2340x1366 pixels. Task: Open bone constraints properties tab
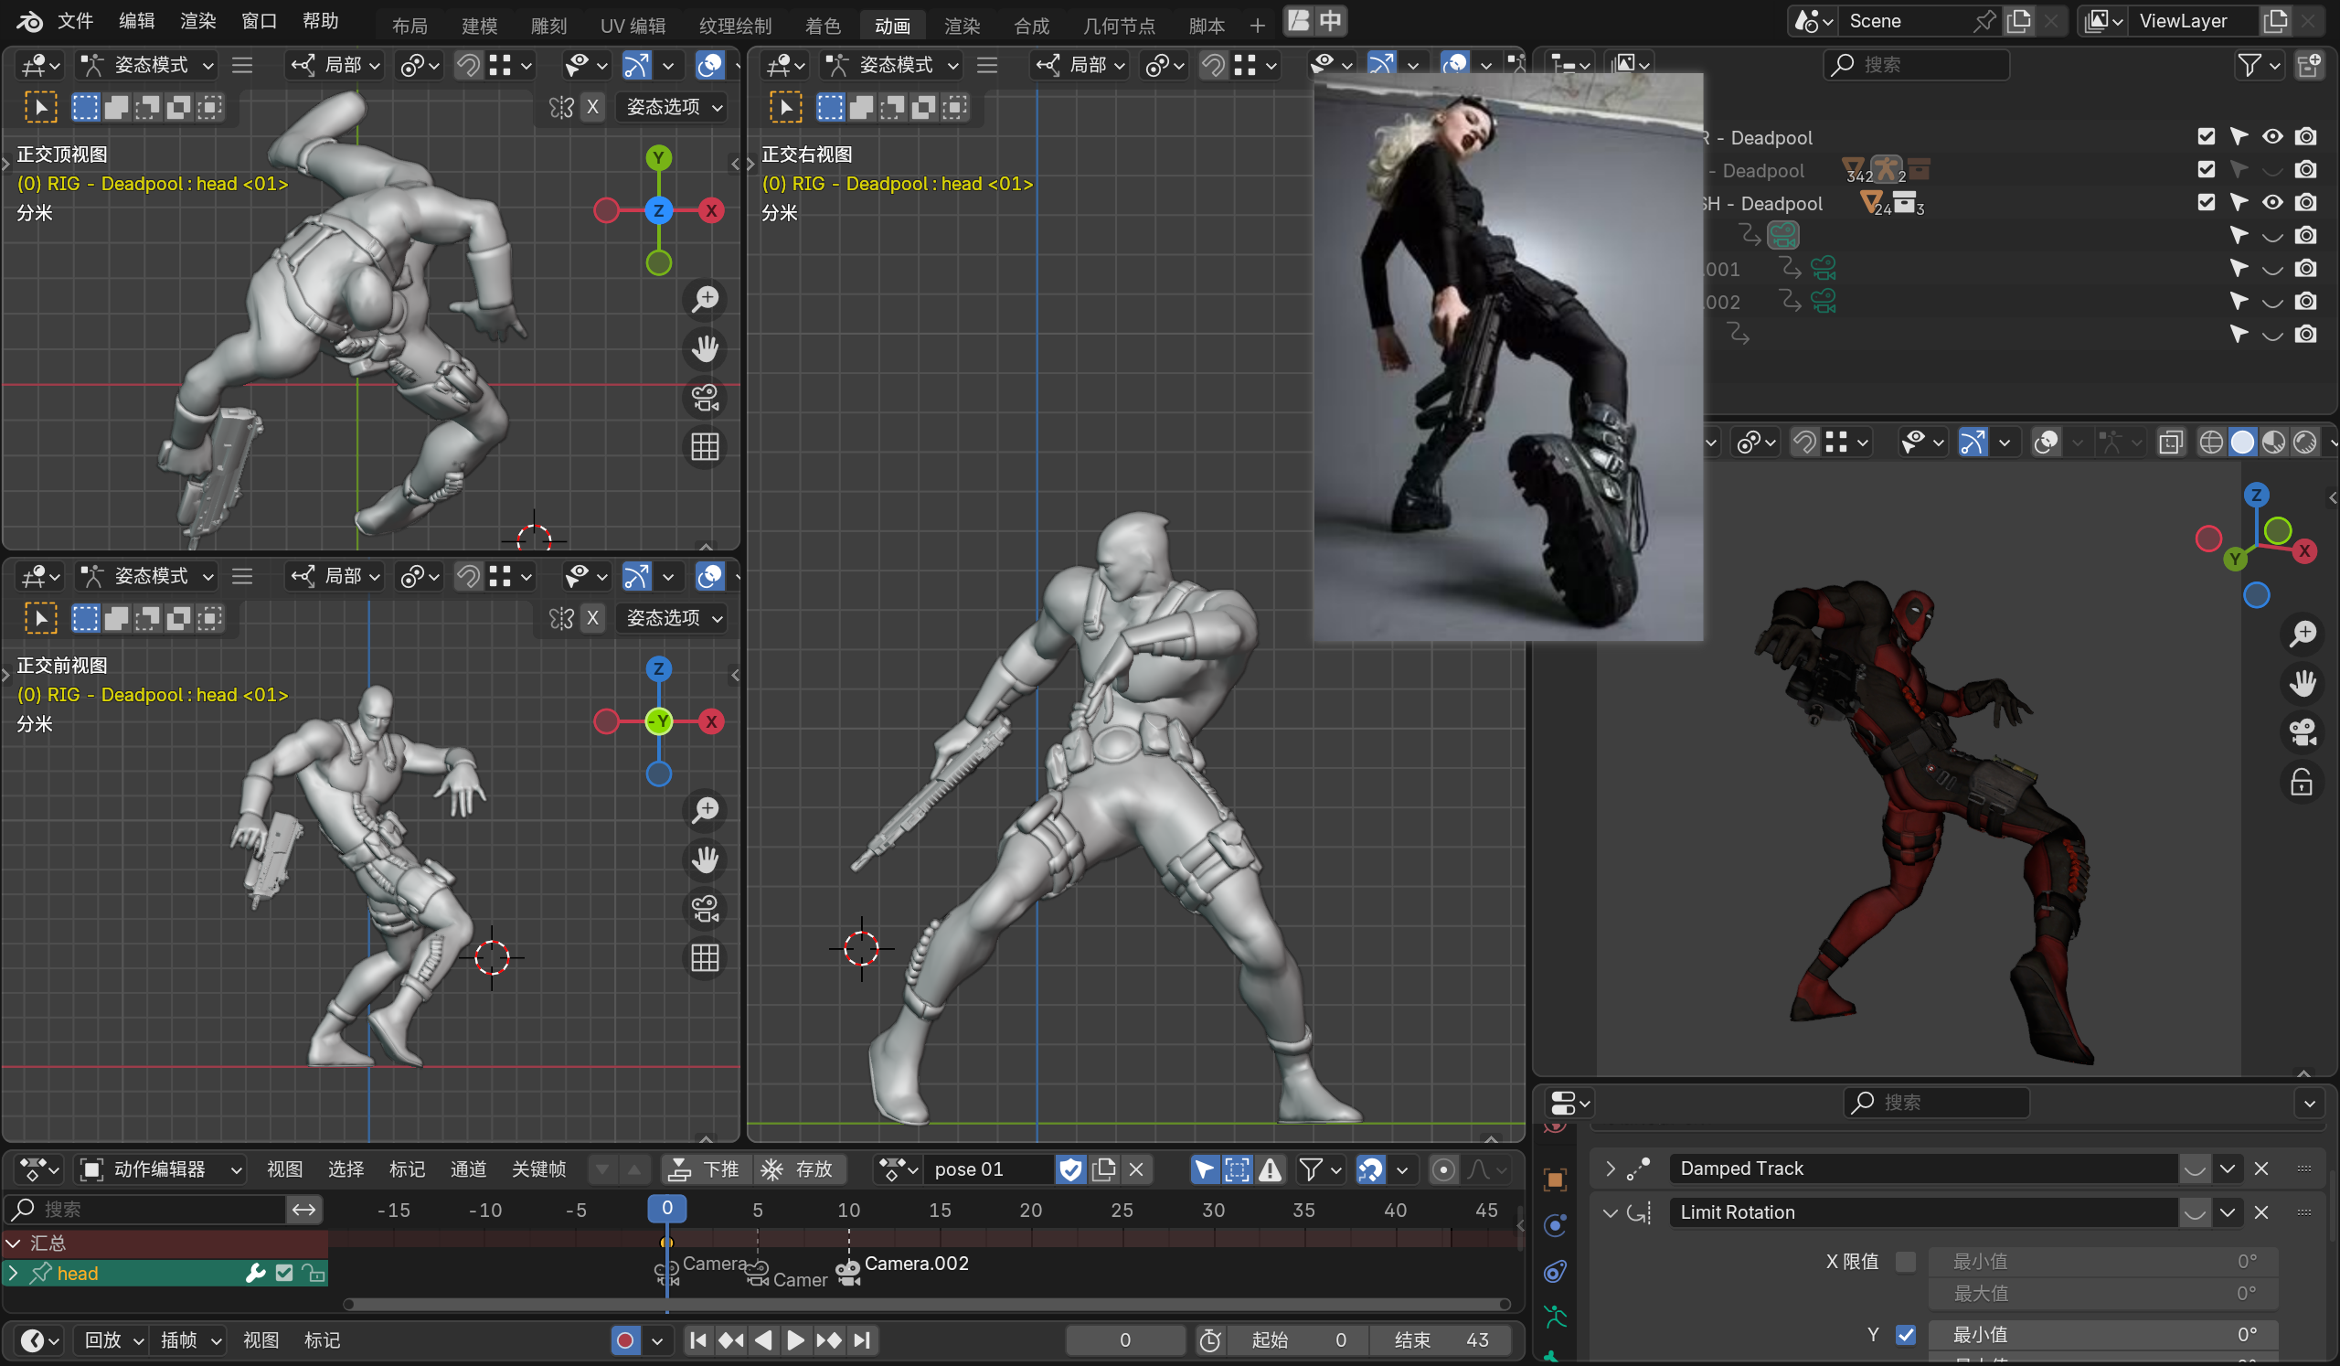click(x=1556, y=1271)
